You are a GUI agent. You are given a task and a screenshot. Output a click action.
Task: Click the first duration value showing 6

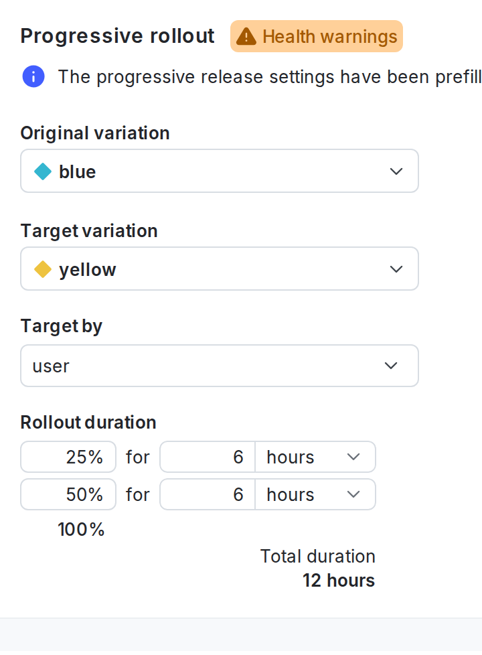(208, 457)
